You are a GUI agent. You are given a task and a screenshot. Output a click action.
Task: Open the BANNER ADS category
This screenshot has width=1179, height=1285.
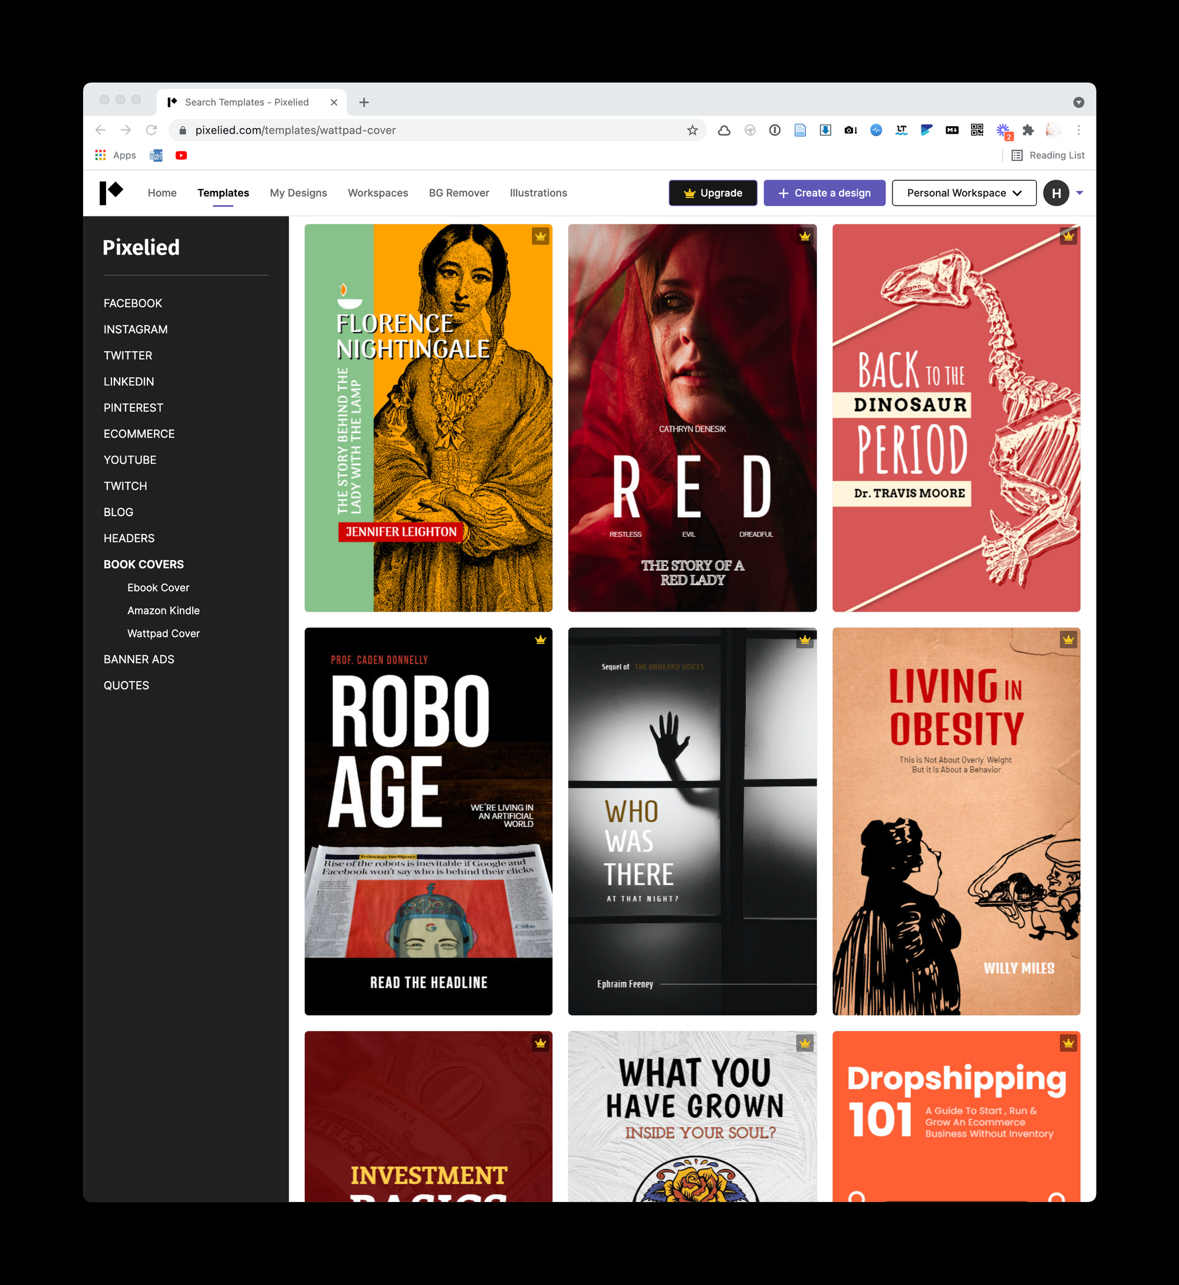tap(139, 659)
